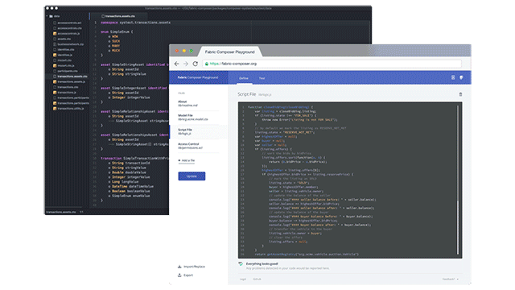Open participants.cto in the editor tree

coord(68,71)
